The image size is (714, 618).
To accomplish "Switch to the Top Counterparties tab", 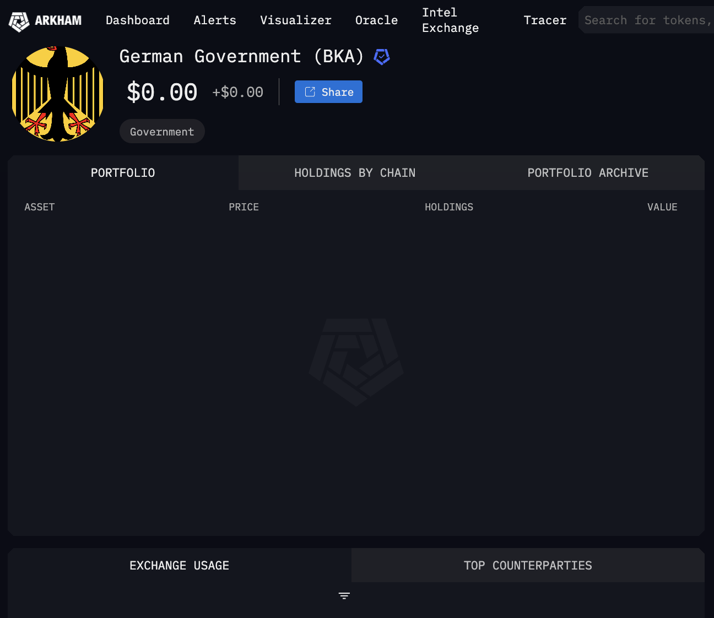I will pyautogui.click(x=528, y=566).
